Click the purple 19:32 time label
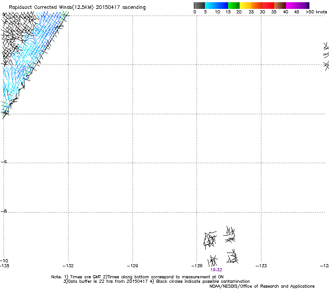This screenshot has height=289, width=329. tap(217, 270)
